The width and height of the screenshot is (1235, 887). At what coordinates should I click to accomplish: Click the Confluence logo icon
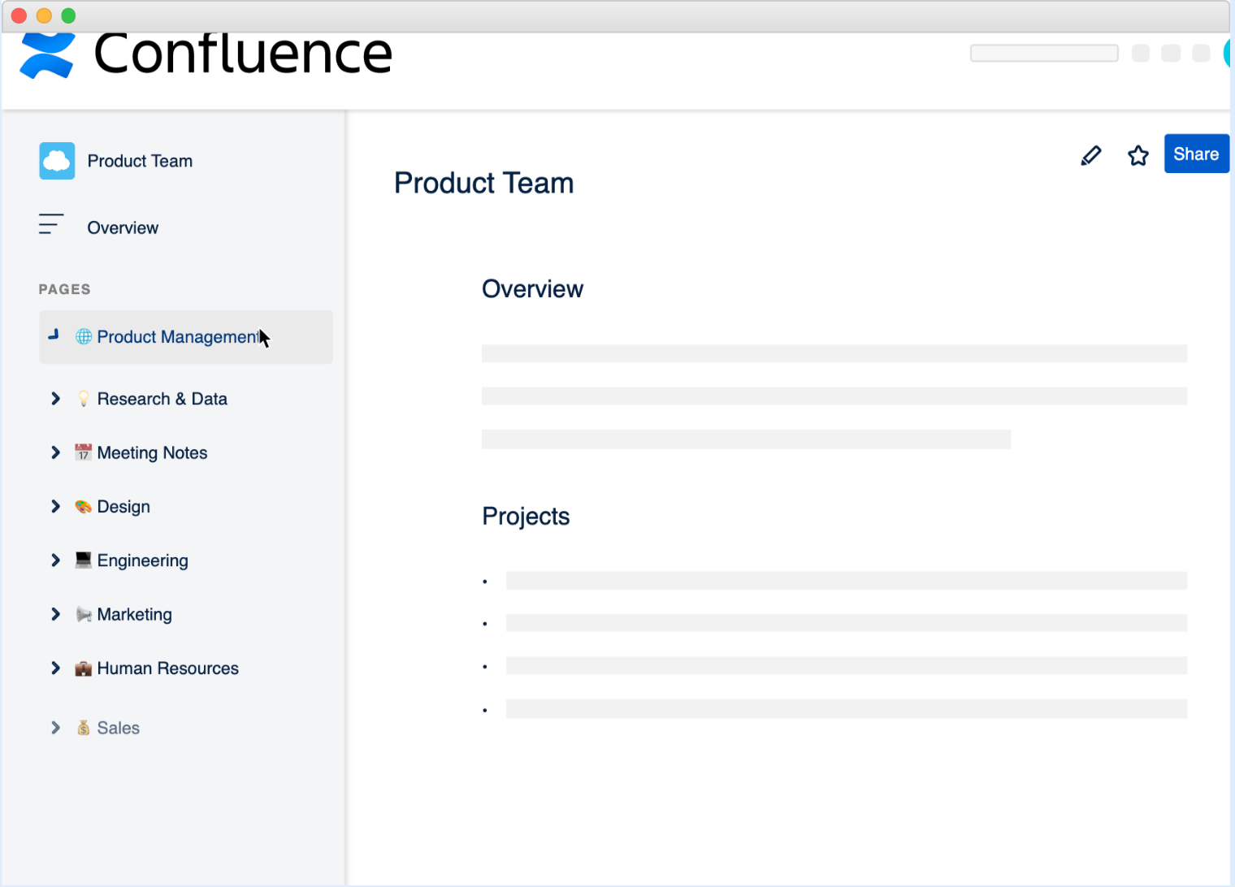47,56
